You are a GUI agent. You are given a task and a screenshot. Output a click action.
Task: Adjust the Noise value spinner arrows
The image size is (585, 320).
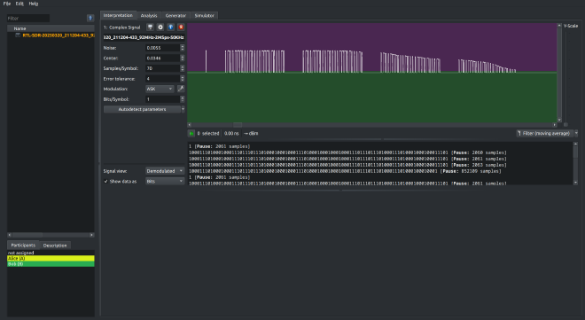tap(182, 48)
